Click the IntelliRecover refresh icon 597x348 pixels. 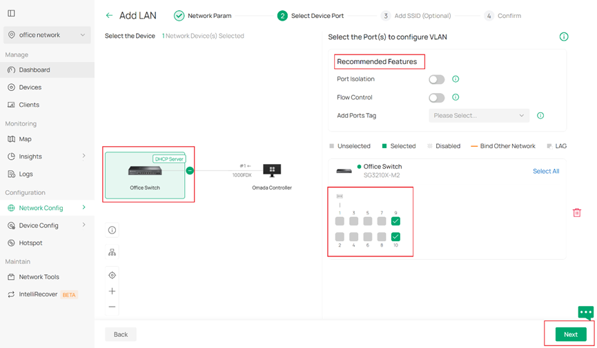[x=12, y=295]
